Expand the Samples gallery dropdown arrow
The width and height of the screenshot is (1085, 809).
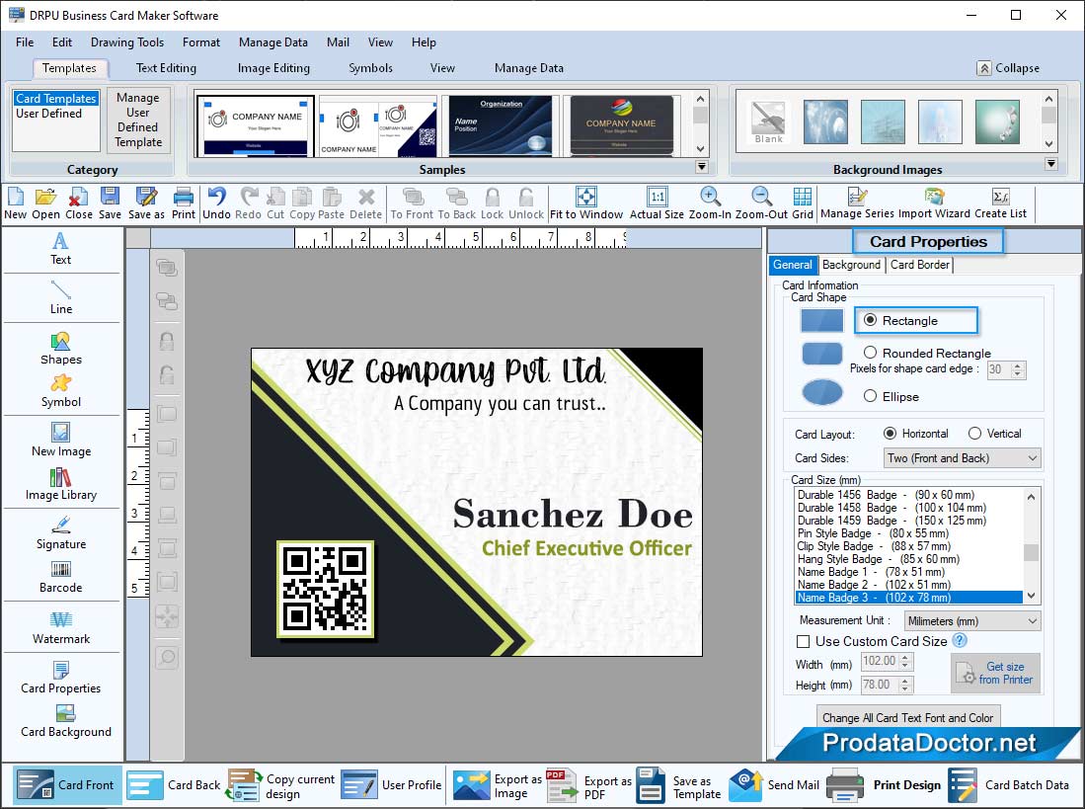(702, 167)
